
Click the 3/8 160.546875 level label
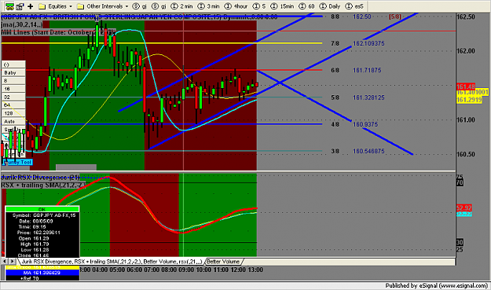pos(357,151)
